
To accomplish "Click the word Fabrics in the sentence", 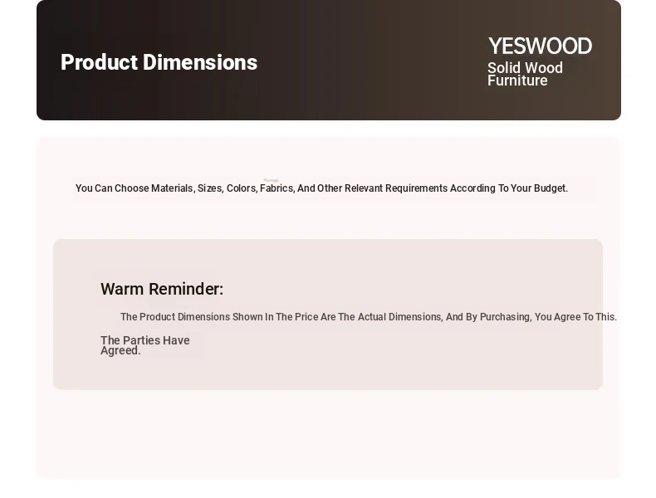I will point(277,188).
